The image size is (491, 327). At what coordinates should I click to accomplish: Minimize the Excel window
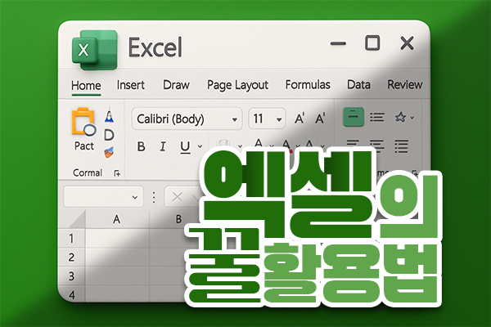click(339, 43)
